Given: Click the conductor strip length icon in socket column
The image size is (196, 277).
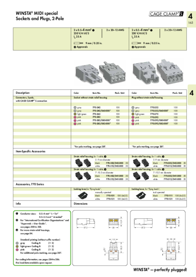Looking at the screenshot, I should click(x=78, y=43).
